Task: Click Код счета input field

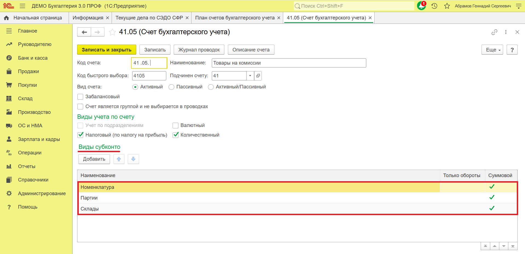Action: tap(149, 63)
